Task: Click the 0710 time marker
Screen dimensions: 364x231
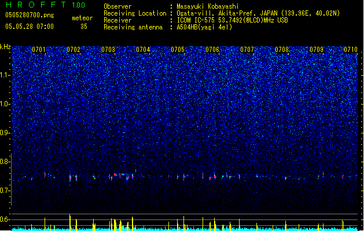Action: [351, 50]
